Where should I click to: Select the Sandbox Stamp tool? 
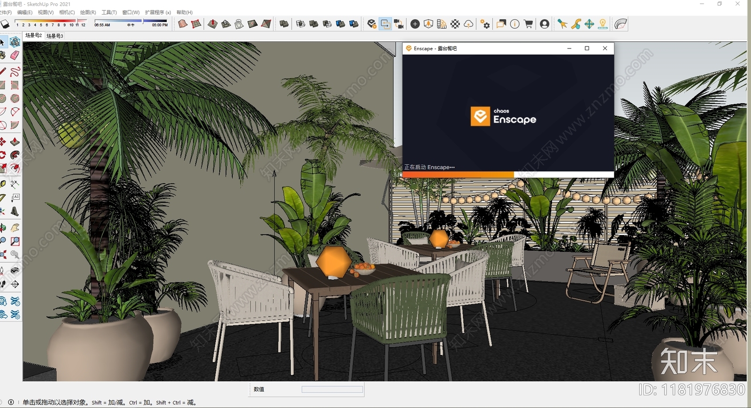pyautogui.click(x=226, y=24)
